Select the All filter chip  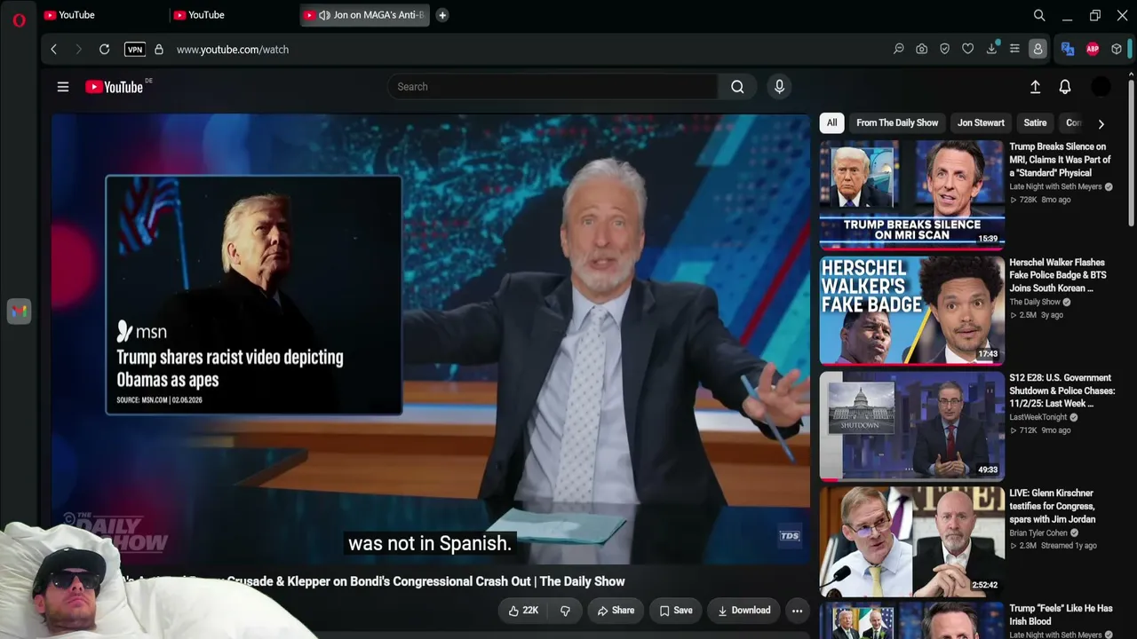pos(831,123)
